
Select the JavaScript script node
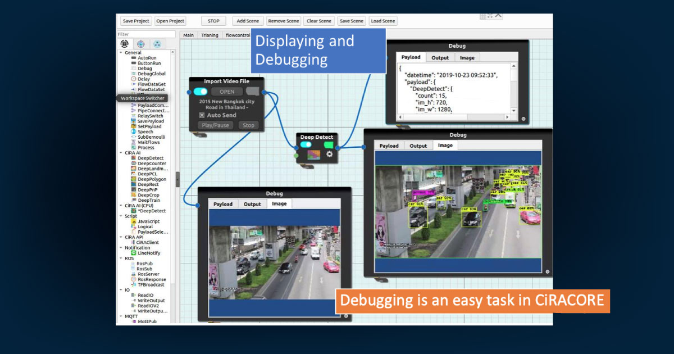[x=148, y=221]
